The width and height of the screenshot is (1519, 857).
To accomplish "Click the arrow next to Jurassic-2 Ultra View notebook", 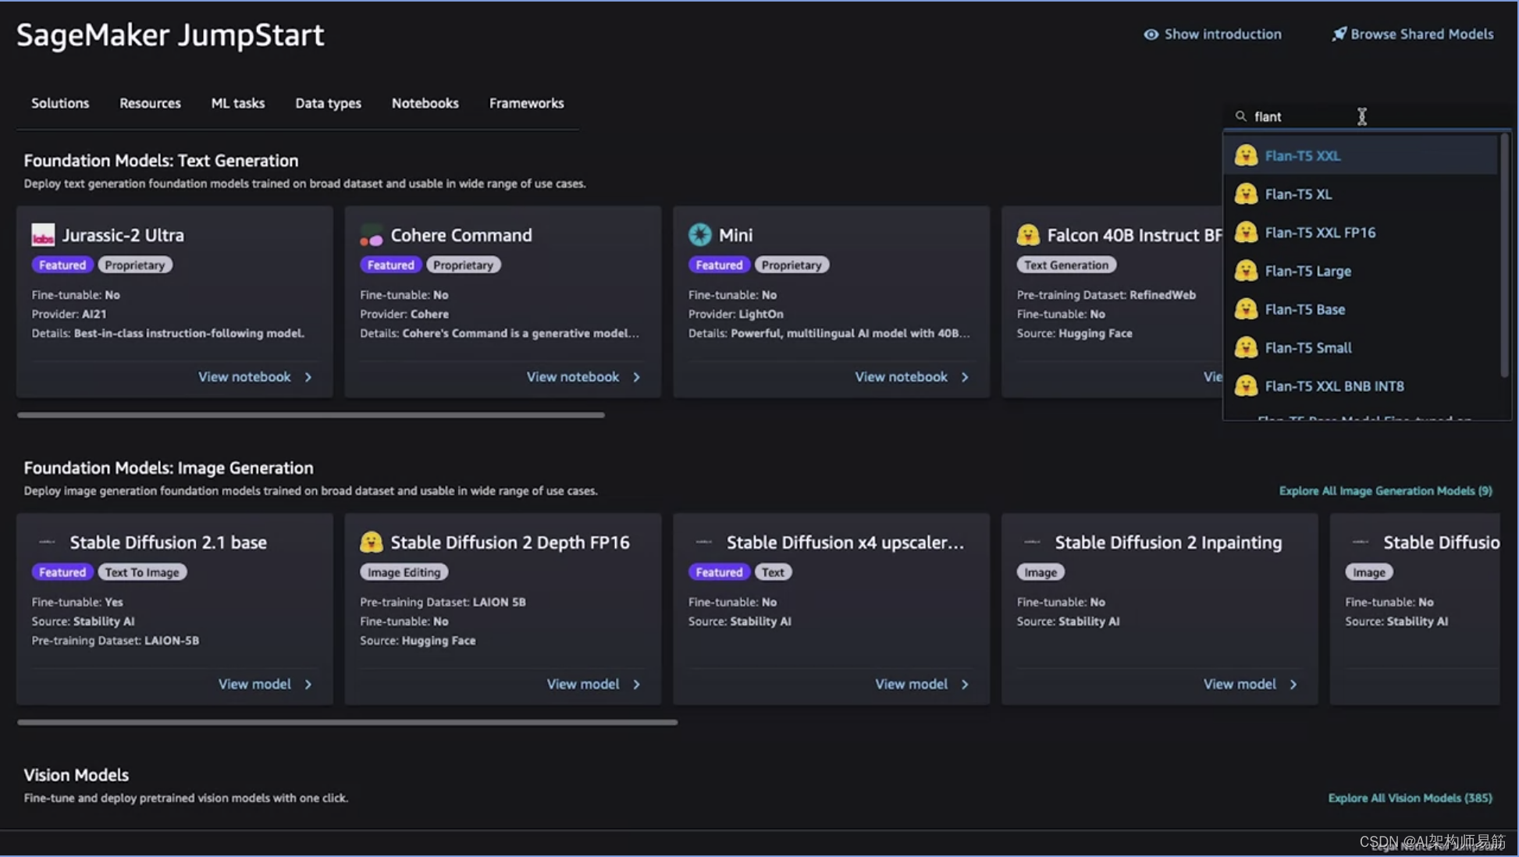I will [x=308, y=377].
